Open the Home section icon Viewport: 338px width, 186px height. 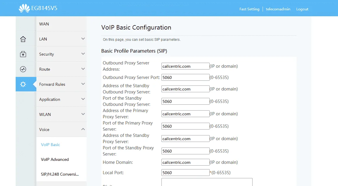pyautogui.click(x=23, y=39)
